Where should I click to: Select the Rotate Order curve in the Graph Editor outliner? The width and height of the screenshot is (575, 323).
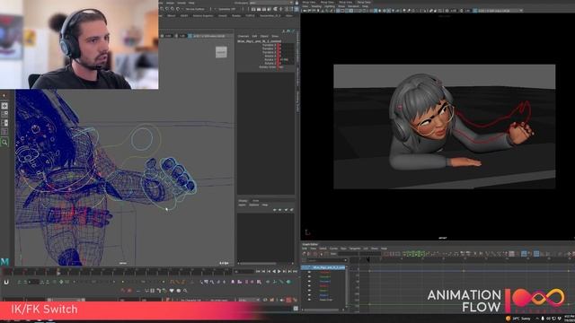pyautogui.click(x=325, y=300)
